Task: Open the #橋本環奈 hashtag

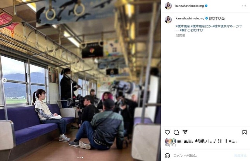Action: [x=183, y=26]
